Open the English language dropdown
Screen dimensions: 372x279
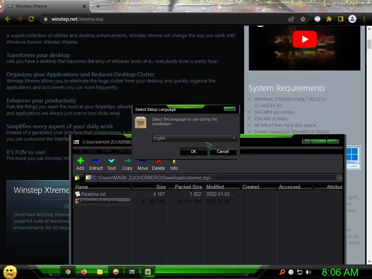point(194,138)
